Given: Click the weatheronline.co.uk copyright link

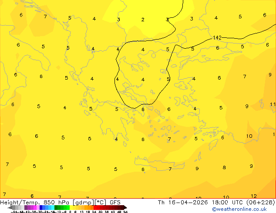Looking at the screenshot, I should [239, 209].
